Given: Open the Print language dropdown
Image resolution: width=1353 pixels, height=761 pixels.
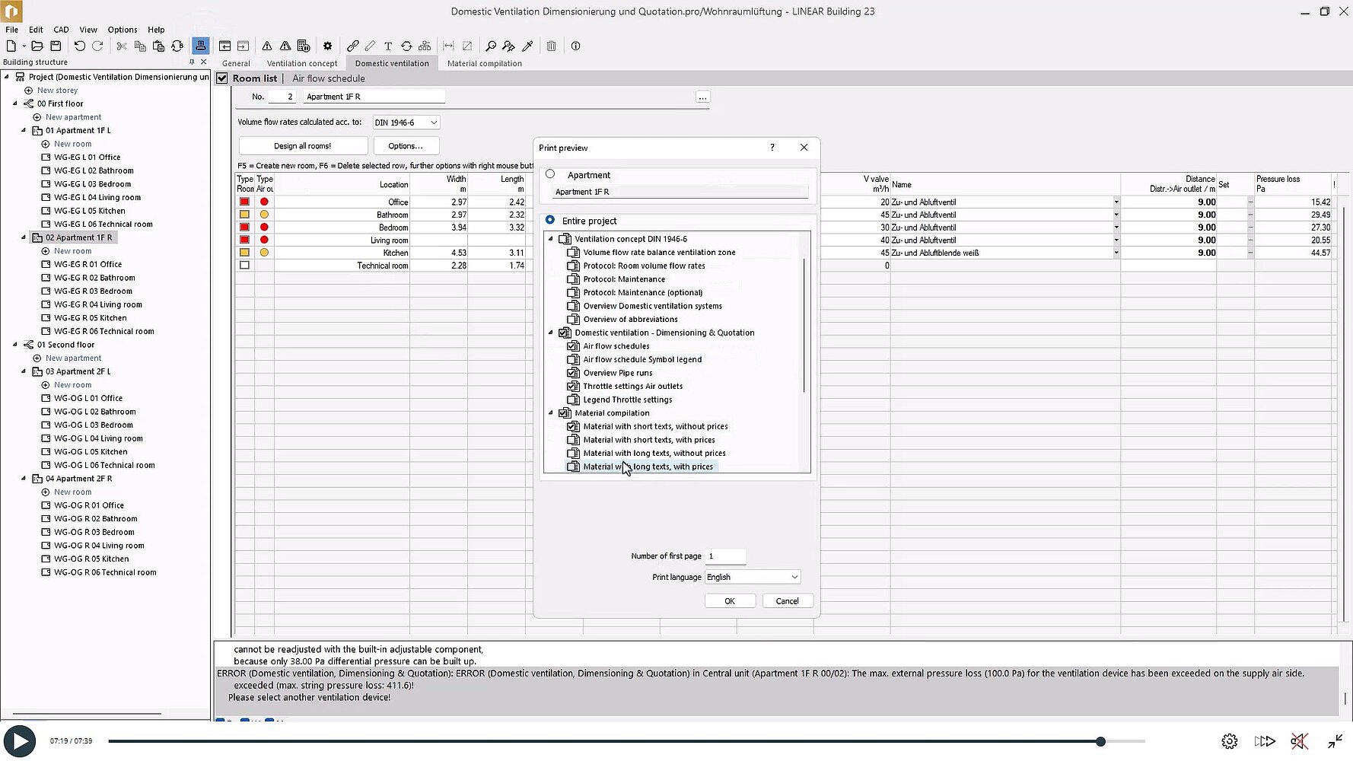Looking at the screenshot, I should click(752, 577).
